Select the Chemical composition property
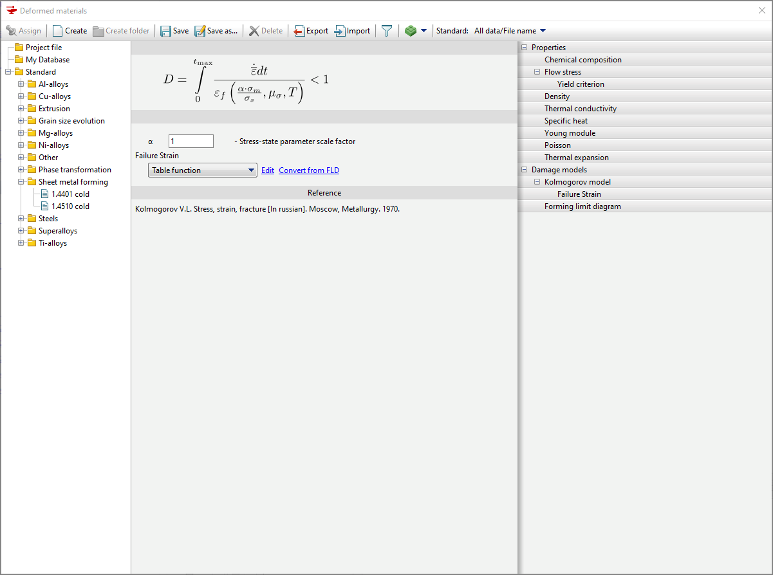Viewport: 773px width, 575px height. click(582, 60)
